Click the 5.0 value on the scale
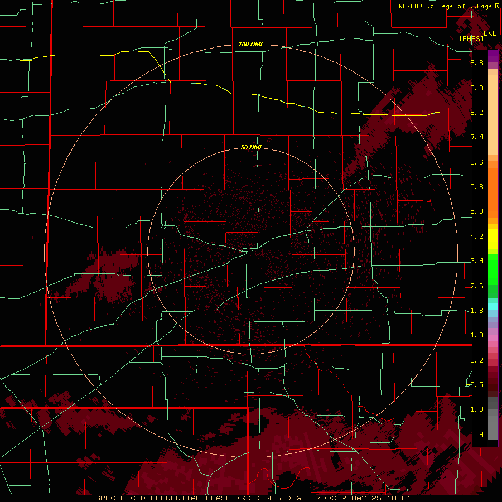The height and width of the screenshot is (502, 502). tap(477, 211)
